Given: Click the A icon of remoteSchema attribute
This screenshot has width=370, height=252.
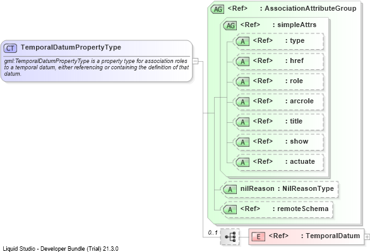Looking at the screenshot, I should [x=230, y=210].
